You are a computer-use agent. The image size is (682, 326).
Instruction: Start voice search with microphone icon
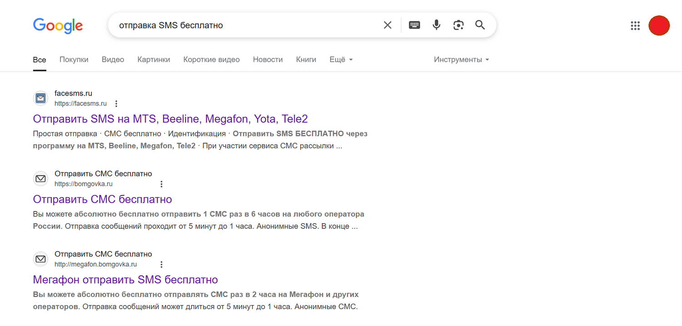click(x=436, y=25)
